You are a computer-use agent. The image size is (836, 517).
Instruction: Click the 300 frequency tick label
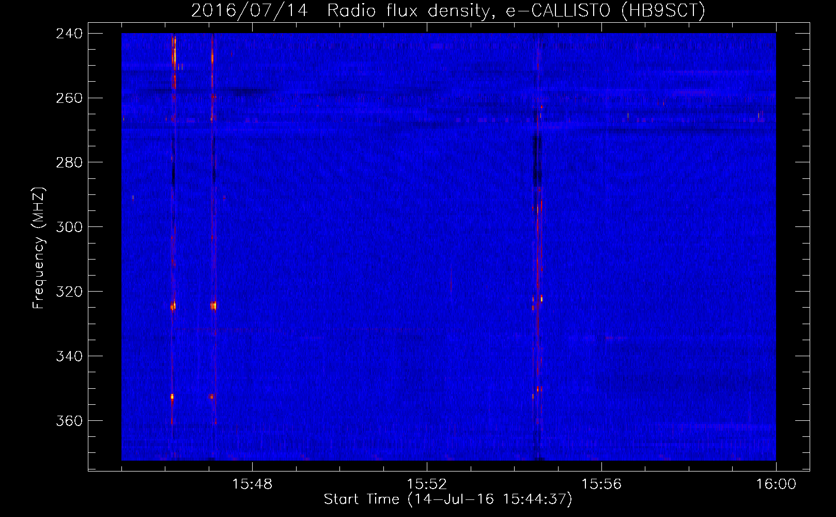pyautogui.click(x=69, y=227)
